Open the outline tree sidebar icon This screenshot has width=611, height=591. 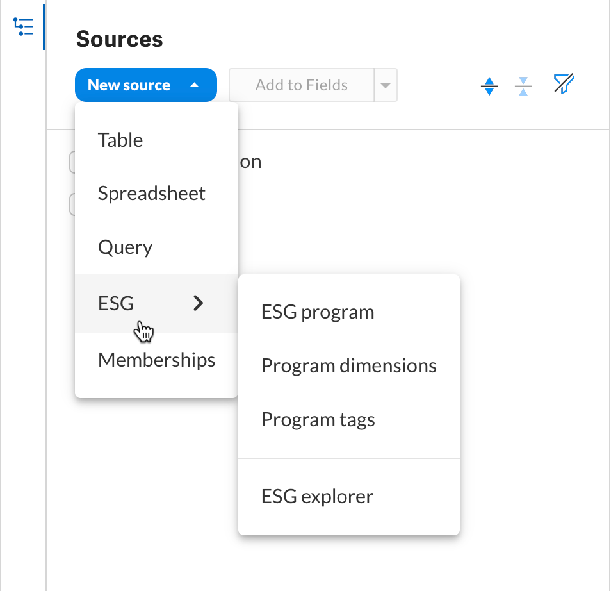[24, 26]
